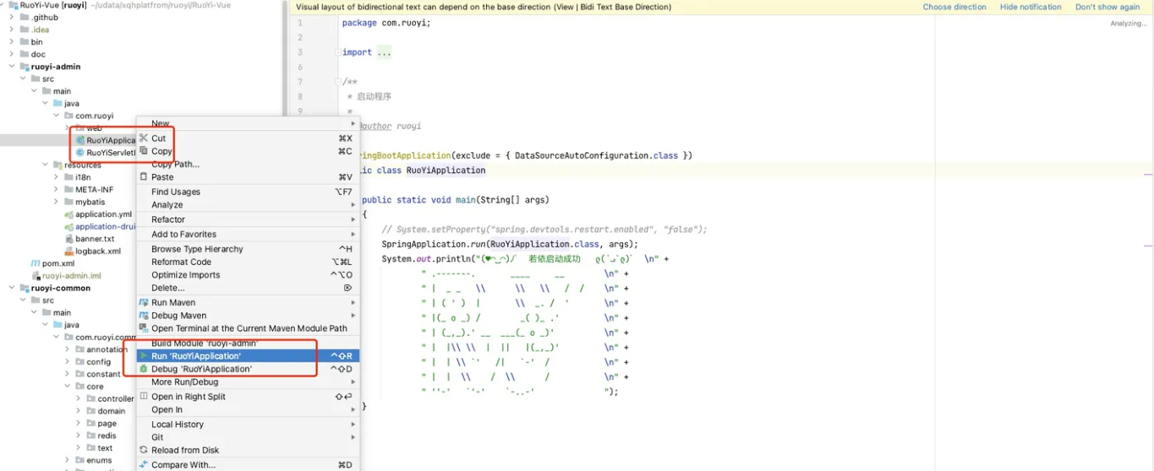
Task: Expand the annotation package
Action: pos(67,349)
